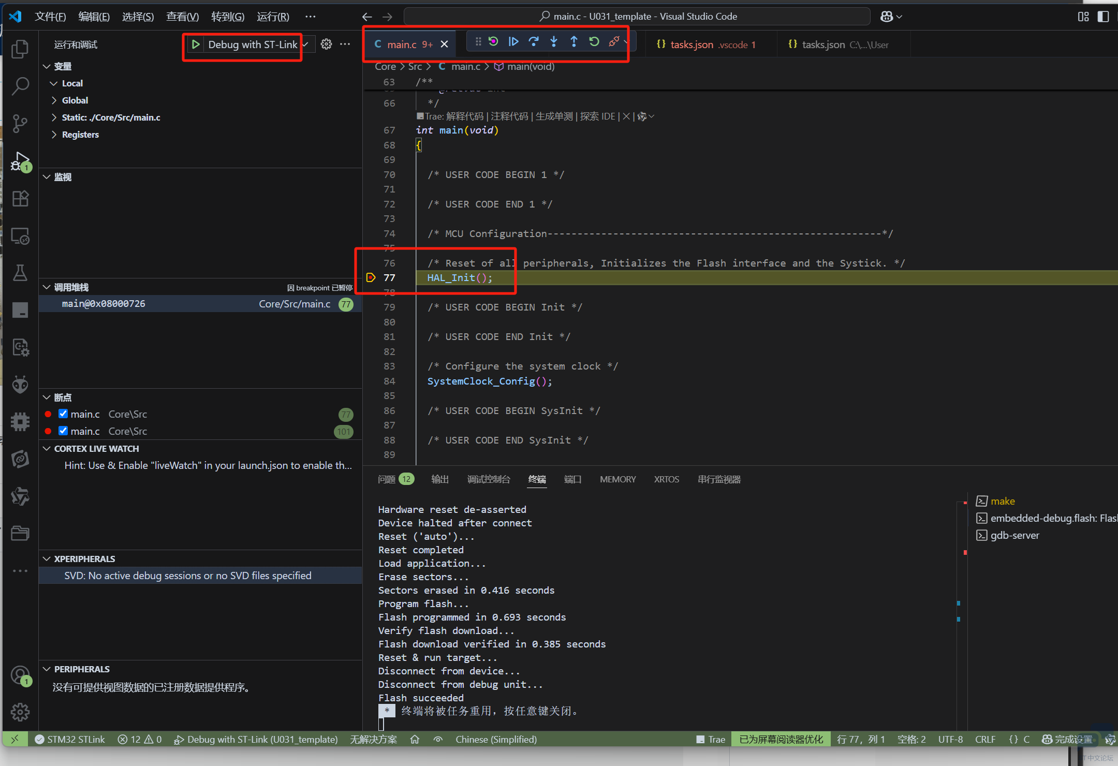The width and height of the screenshot is (1118, 766).
Task: Open the launch.json gear settings
Action: coord(326,45)
